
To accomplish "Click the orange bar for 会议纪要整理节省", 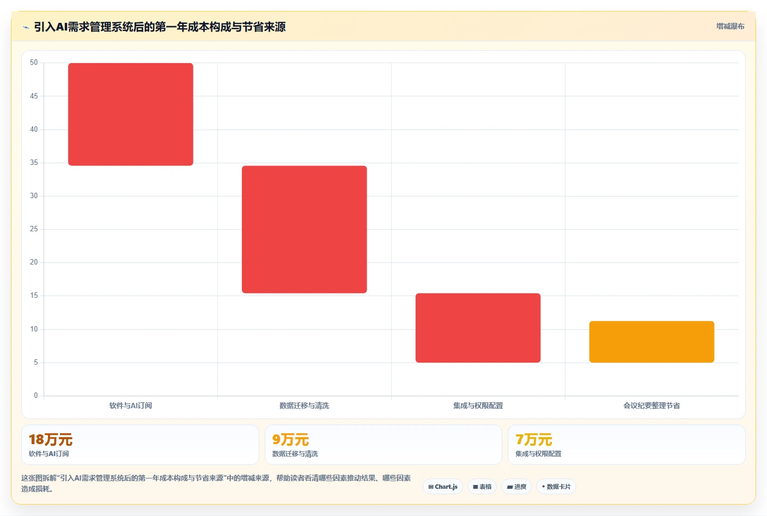I will (x=652, y=342).
